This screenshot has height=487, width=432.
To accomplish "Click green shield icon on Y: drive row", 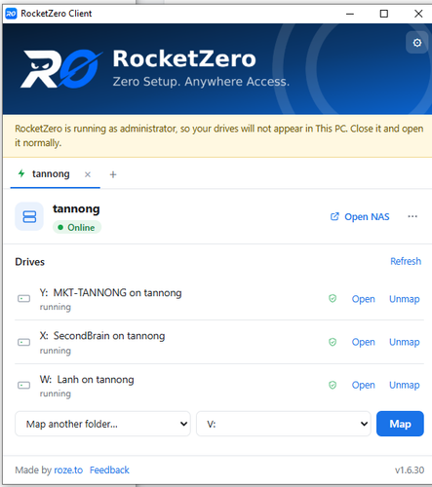I will 333,298.
